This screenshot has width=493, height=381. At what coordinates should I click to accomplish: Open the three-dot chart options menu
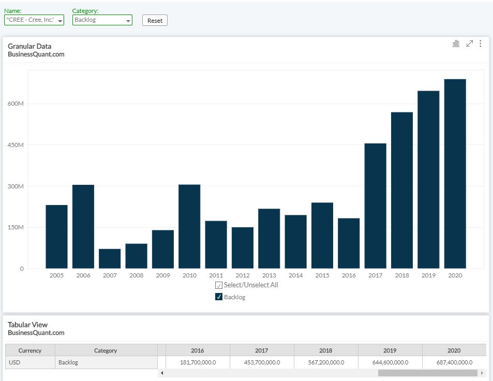[480, 43]
